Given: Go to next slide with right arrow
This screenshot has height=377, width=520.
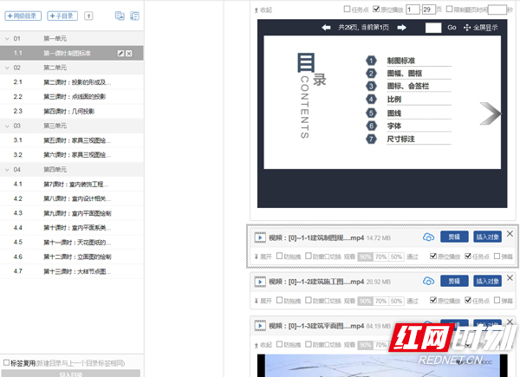Looking at the screenshot, I should pos(402,28).
